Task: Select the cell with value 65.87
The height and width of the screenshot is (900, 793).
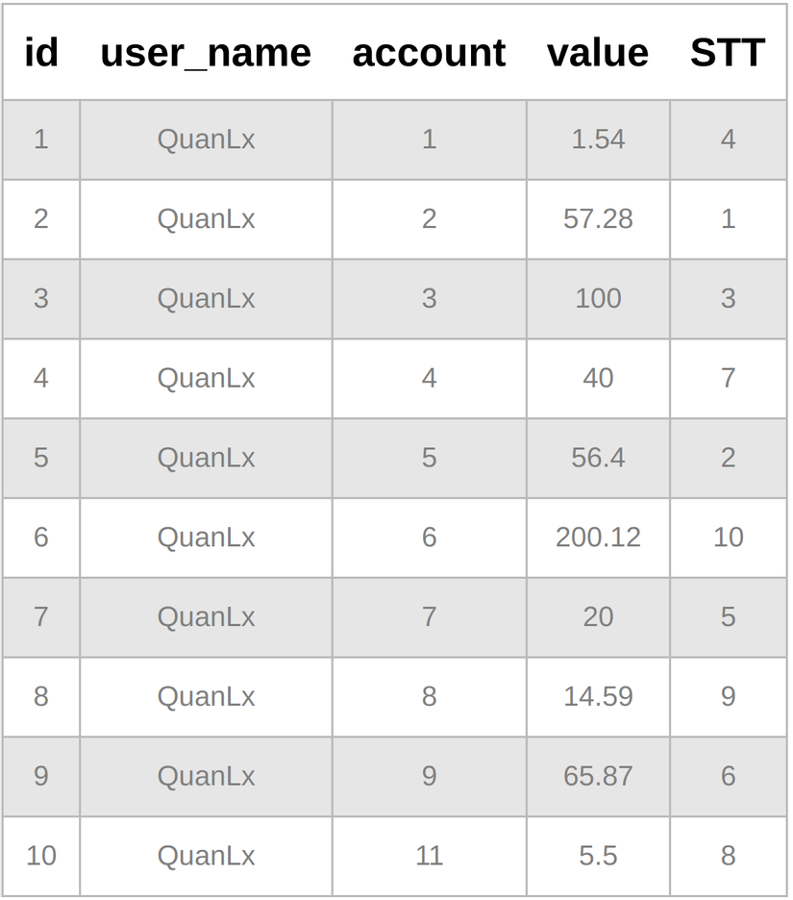Action: coord(598,776)
